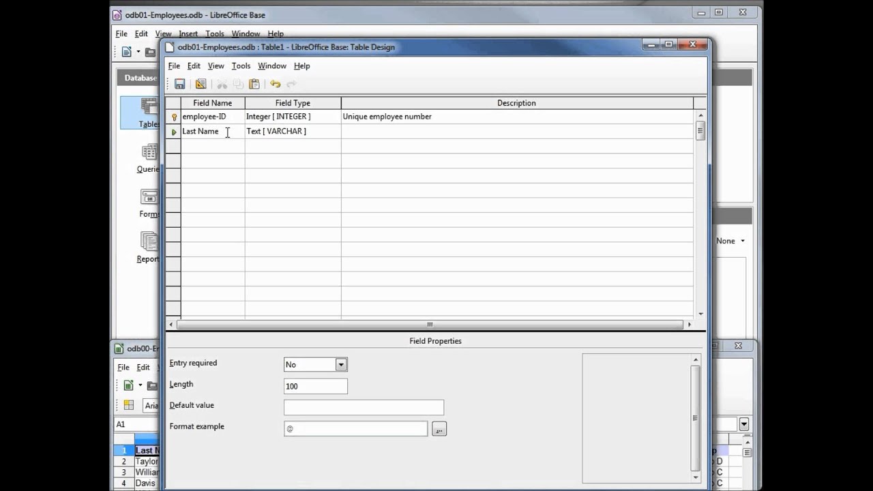
Task: Open the dropdown arrow at Calc window's right edge
Action: [x=744, y=424]
